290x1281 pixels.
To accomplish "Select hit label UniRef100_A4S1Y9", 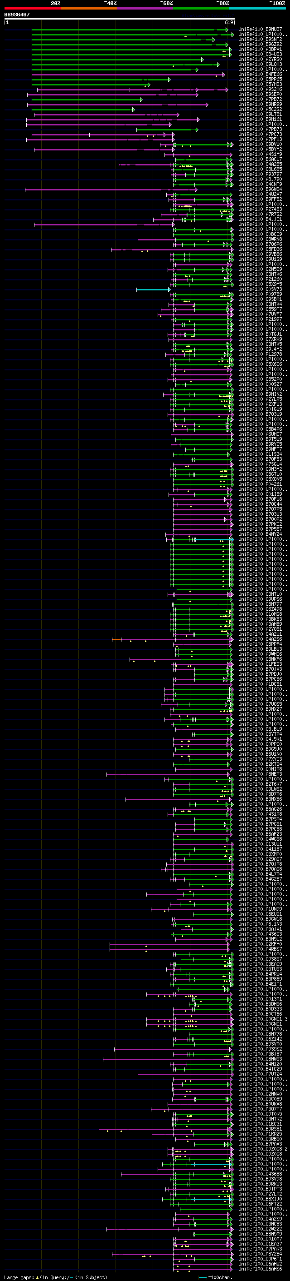I will pos(260,154).
